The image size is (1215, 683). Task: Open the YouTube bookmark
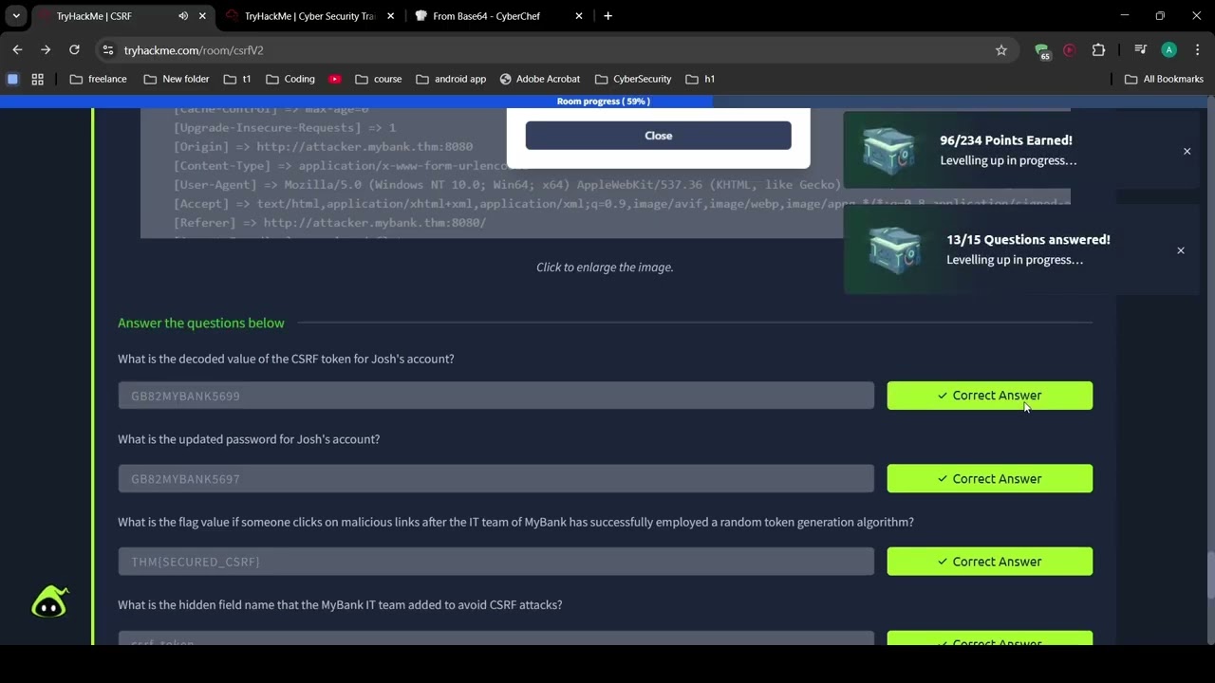tap(335, 79)
